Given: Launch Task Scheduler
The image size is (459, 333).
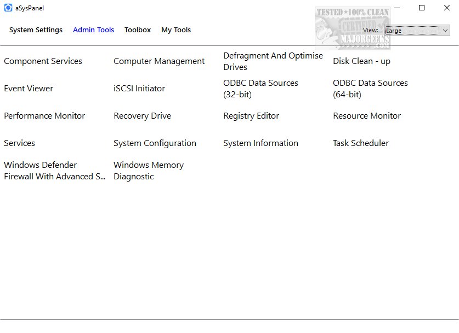Looking at the screenshot, I should [360, 143].
